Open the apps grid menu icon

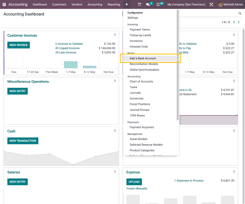(4, 5)
